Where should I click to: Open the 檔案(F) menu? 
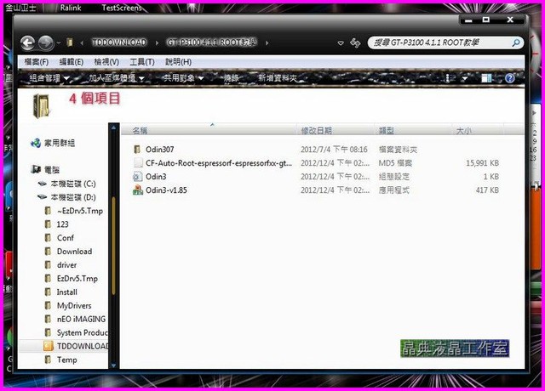pos(36,61)
